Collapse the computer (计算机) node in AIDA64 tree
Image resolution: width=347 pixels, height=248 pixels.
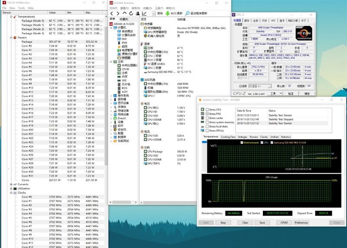(111, 28)
